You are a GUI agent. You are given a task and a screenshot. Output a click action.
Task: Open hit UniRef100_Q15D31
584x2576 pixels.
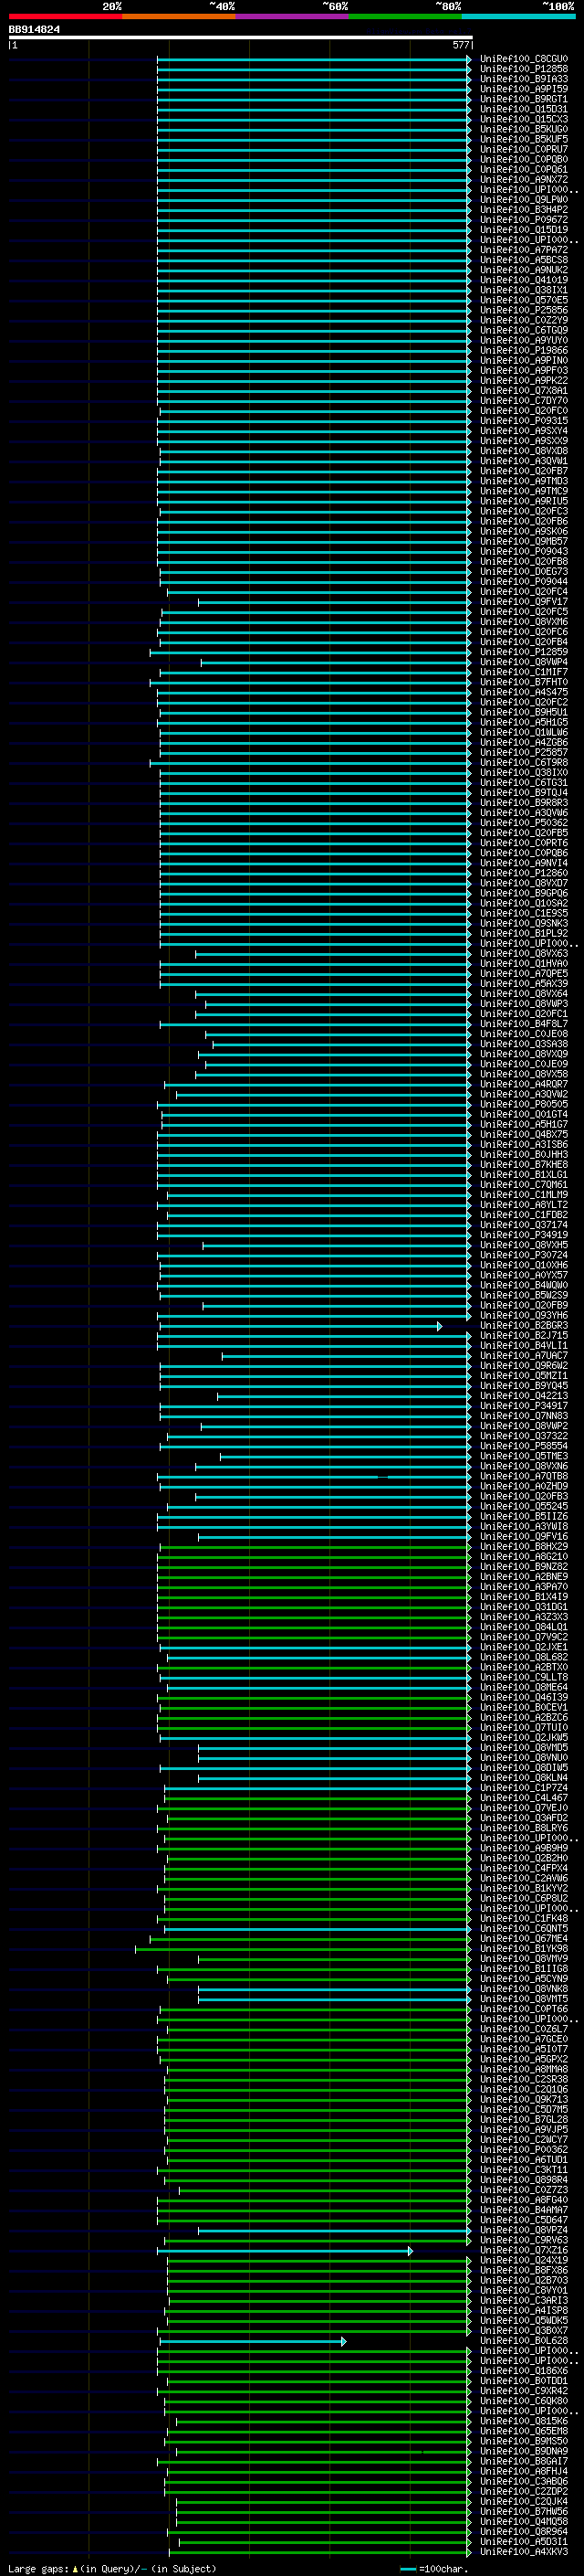[523, 109]
